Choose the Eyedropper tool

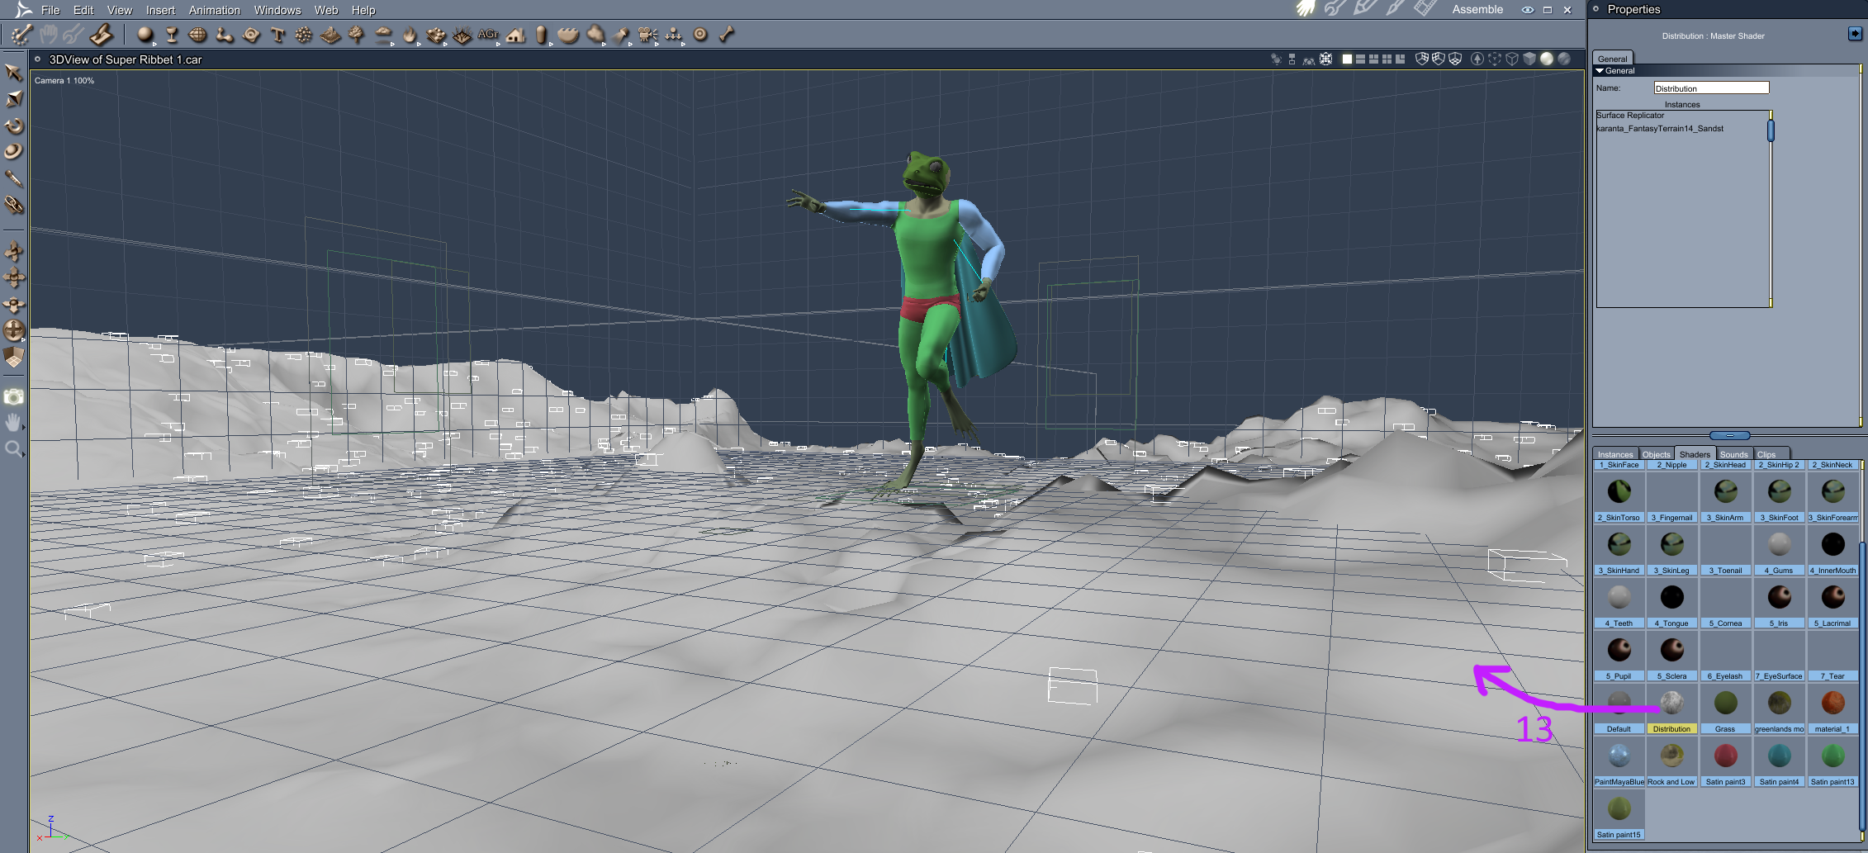pos(13,178)
